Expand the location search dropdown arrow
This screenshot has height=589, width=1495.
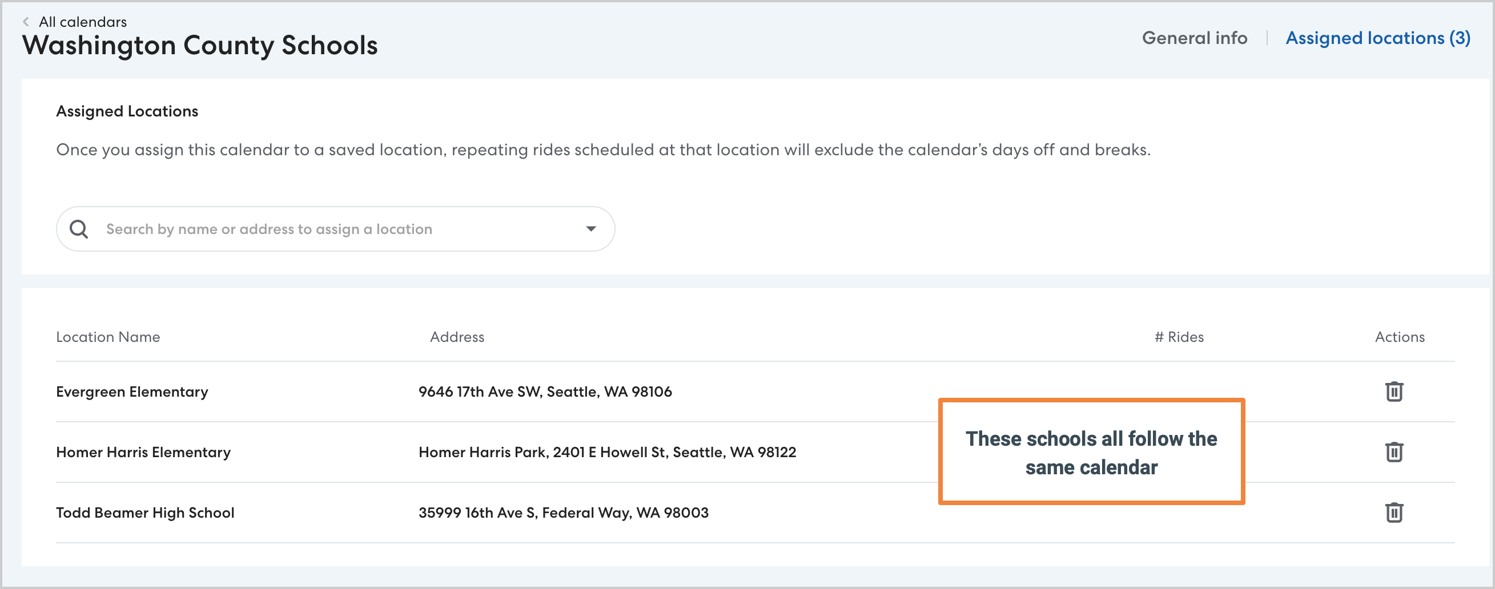pos(591,229)
